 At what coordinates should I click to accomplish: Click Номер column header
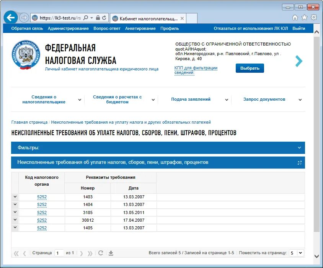pyautogui.click(x=88, y=188)
